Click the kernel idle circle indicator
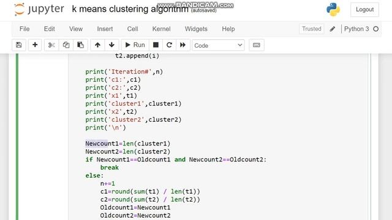The width and height of the screenshot is (392, 220). point(375,29)
